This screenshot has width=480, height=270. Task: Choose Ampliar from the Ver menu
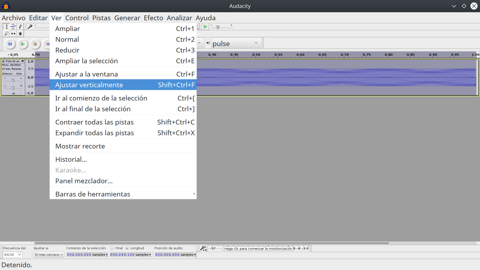click(x=123, y=29)
